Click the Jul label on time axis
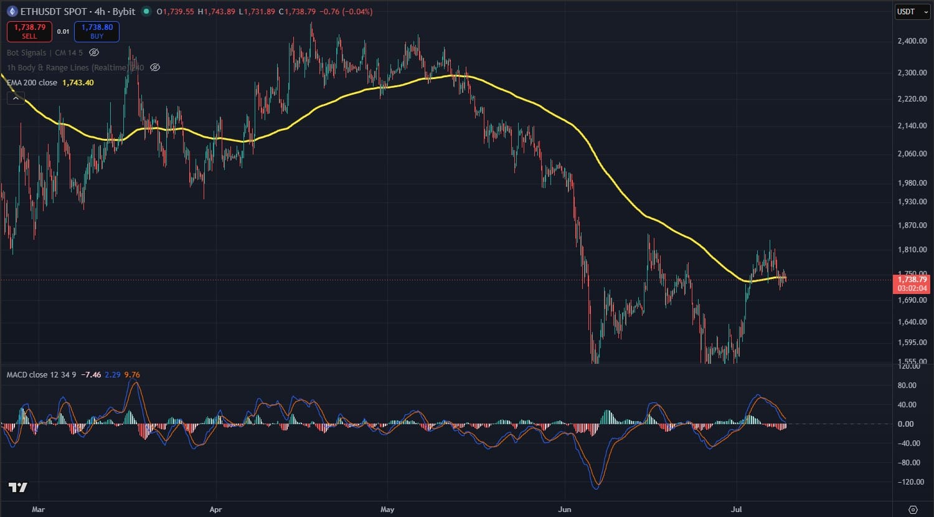Screen dimensions: 934x517 pyautogui.click(x=737, y=510)
